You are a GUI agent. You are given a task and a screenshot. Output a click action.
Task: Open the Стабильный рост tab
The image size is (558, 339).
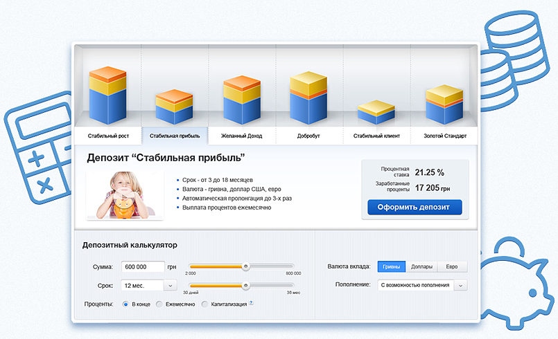(108, 136)
